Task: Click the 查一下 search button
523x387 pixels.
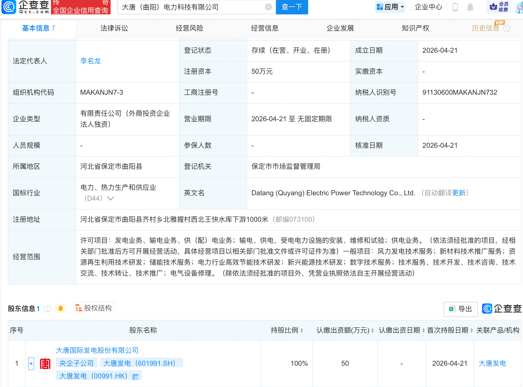Action: click(x=291, y=7)
